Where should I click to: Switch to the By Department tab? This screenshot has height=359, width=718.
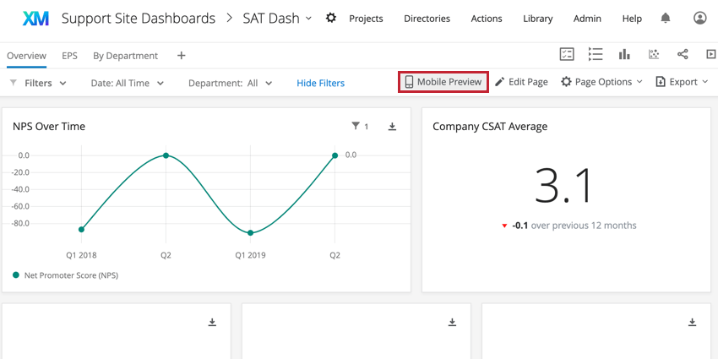click(125, 56)
